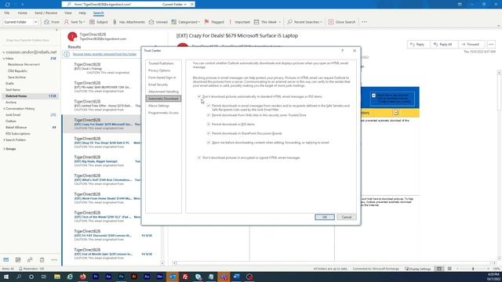This screenshot has width=502, height=282.
Task: Switch to Normal view in status bar
Action: 439,269
